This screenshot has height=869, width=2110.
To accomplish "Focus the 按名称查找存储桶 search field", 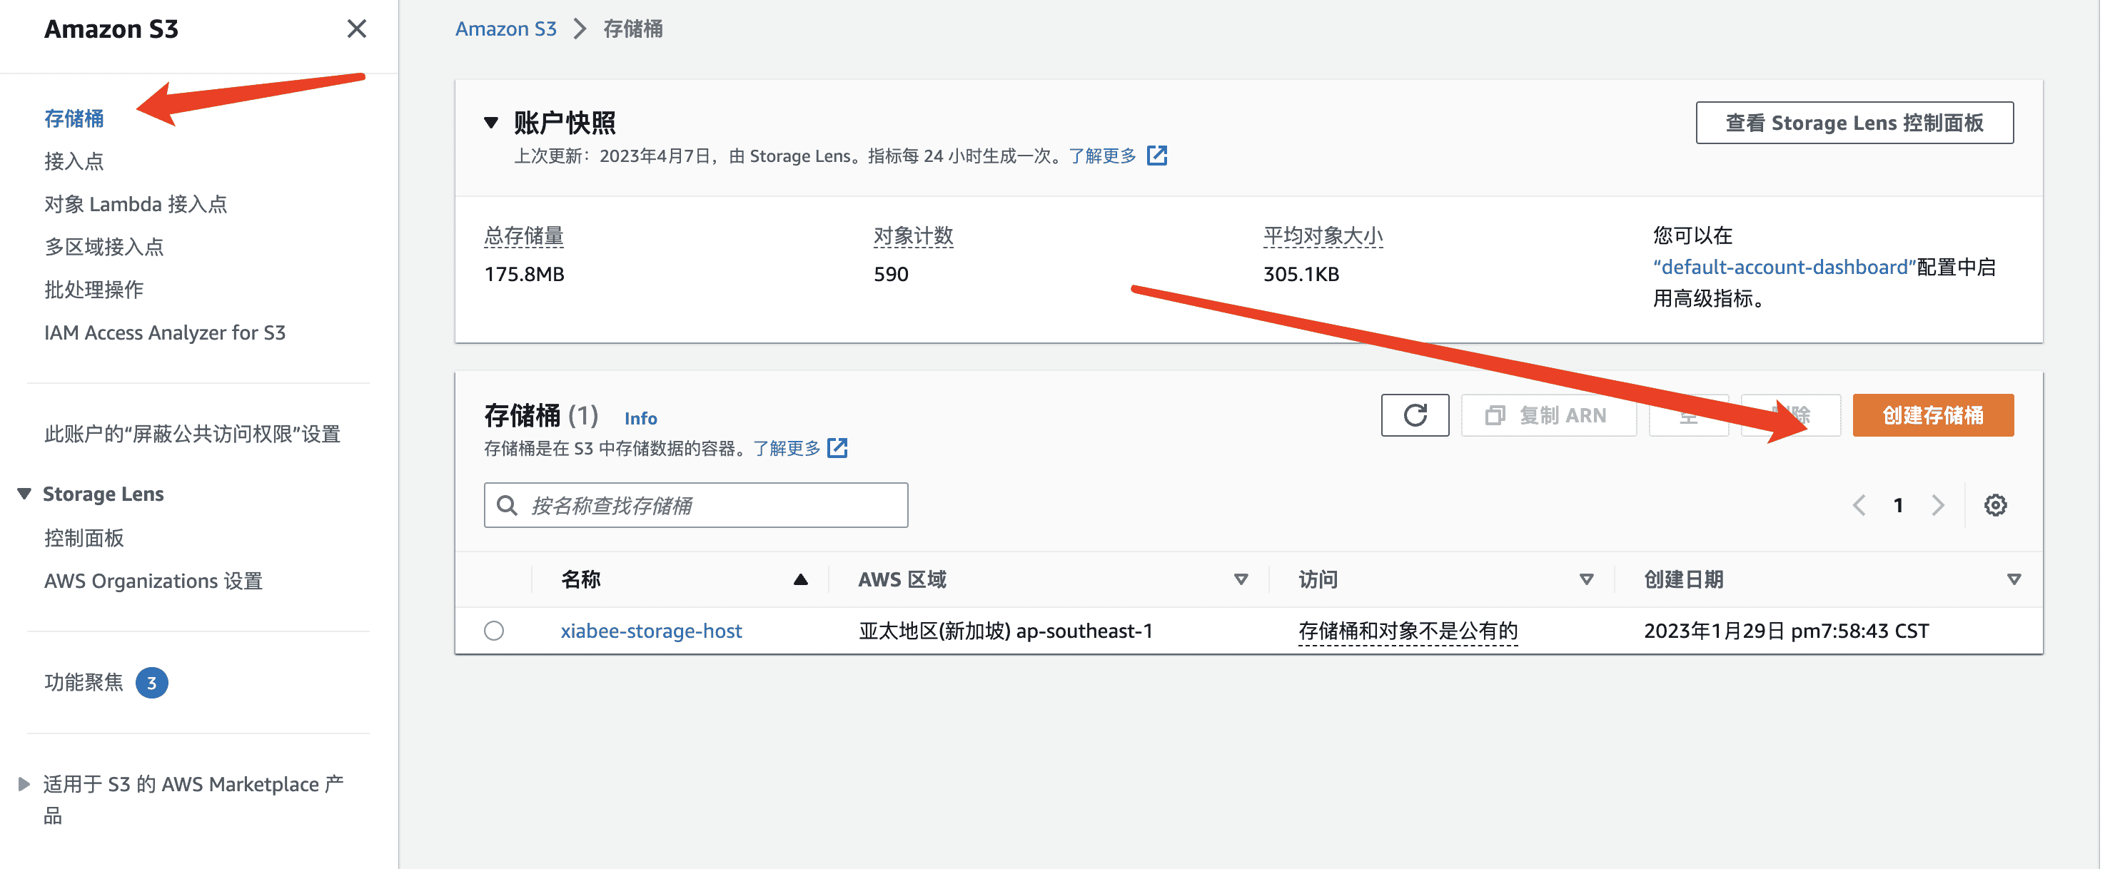I will [x=696, y=505].
